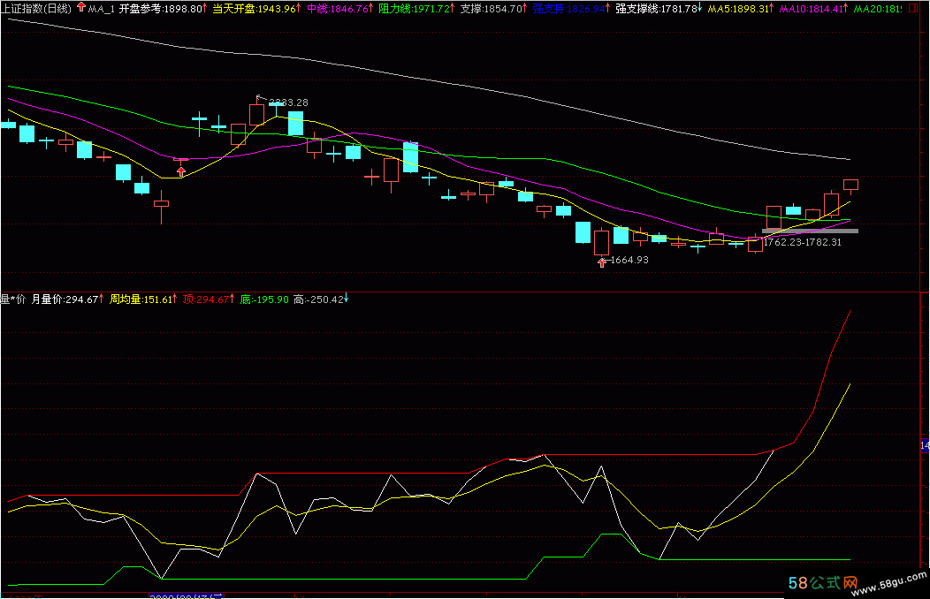Click the 2333.28 high price label
The image size is (930, 599).
click(x=288, y=102)
